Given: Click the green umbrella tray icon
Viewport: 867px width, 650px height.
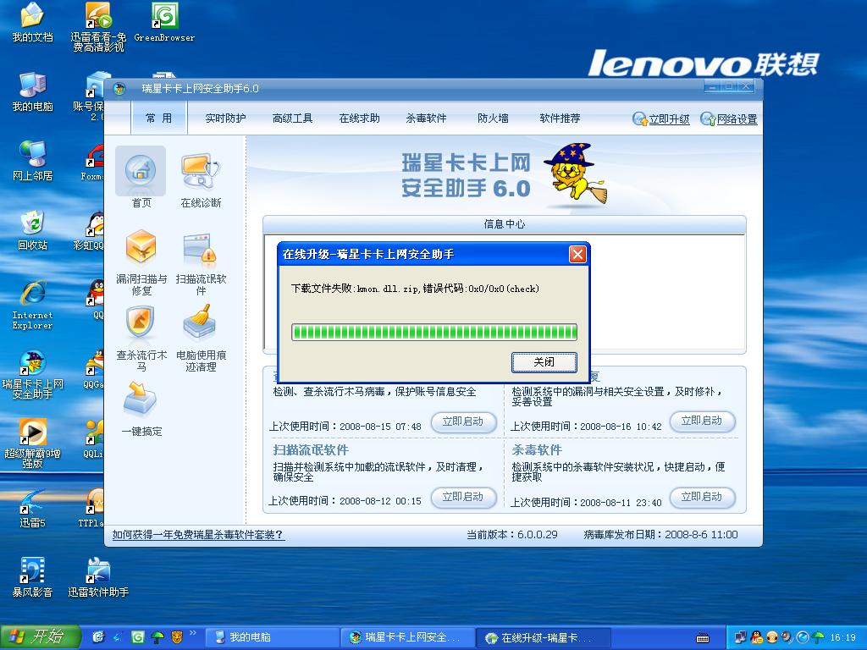Looking at the screenshot, I should click(x=819, y=637).
